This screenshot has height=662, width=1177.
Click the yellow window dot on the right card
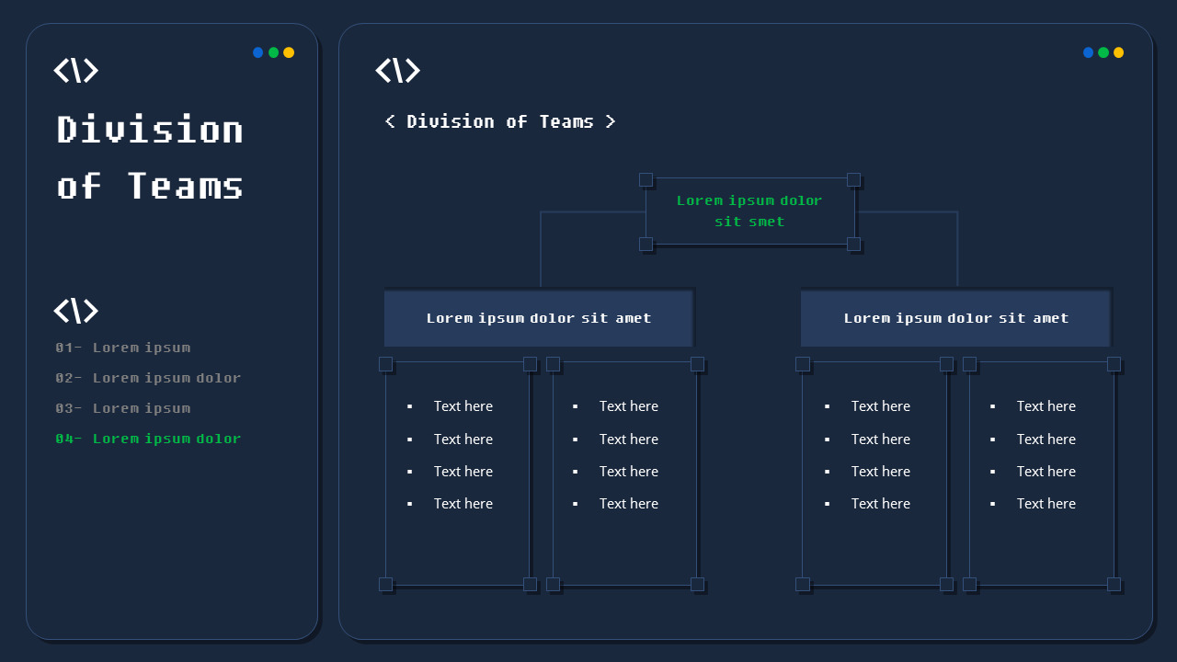(x=1117, y=52)
